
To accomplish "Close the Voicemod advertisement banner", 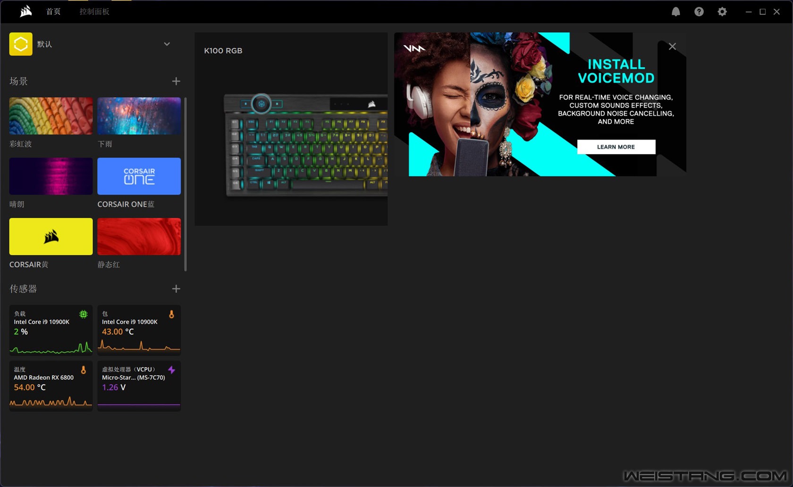I will pyautogui.click(x=672, y=46).
